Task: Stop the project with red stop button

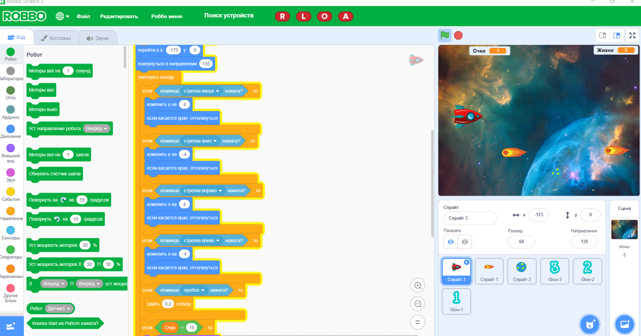Action: click(x=459, y=35)
